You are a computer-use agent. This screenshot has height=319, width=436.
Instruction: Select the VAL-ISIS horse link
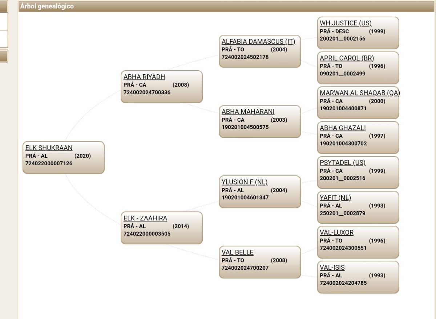click(332, 268)
